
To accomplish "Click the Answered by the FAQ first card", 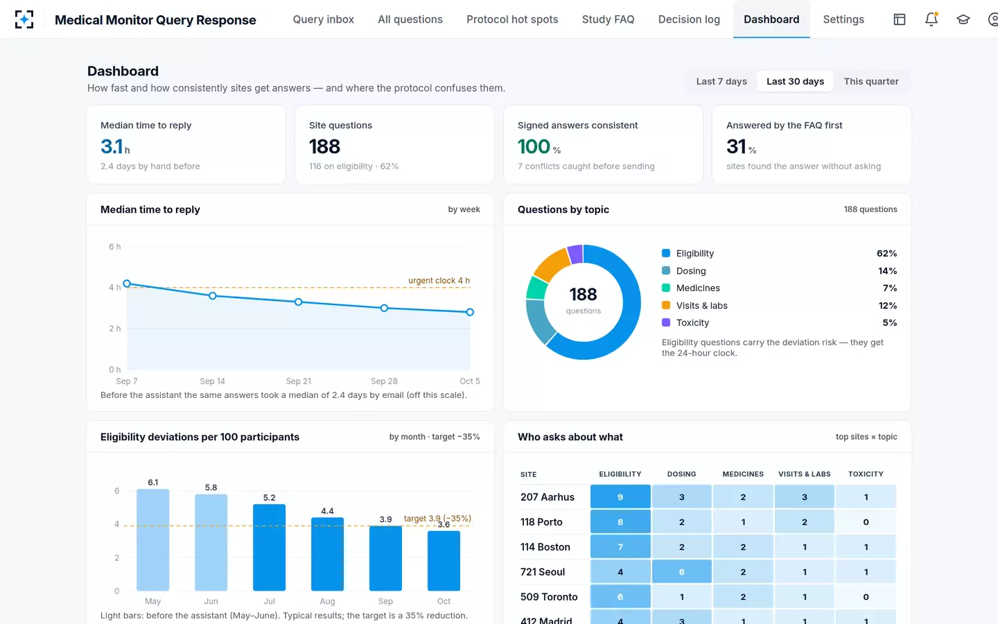I will point(812,145).
